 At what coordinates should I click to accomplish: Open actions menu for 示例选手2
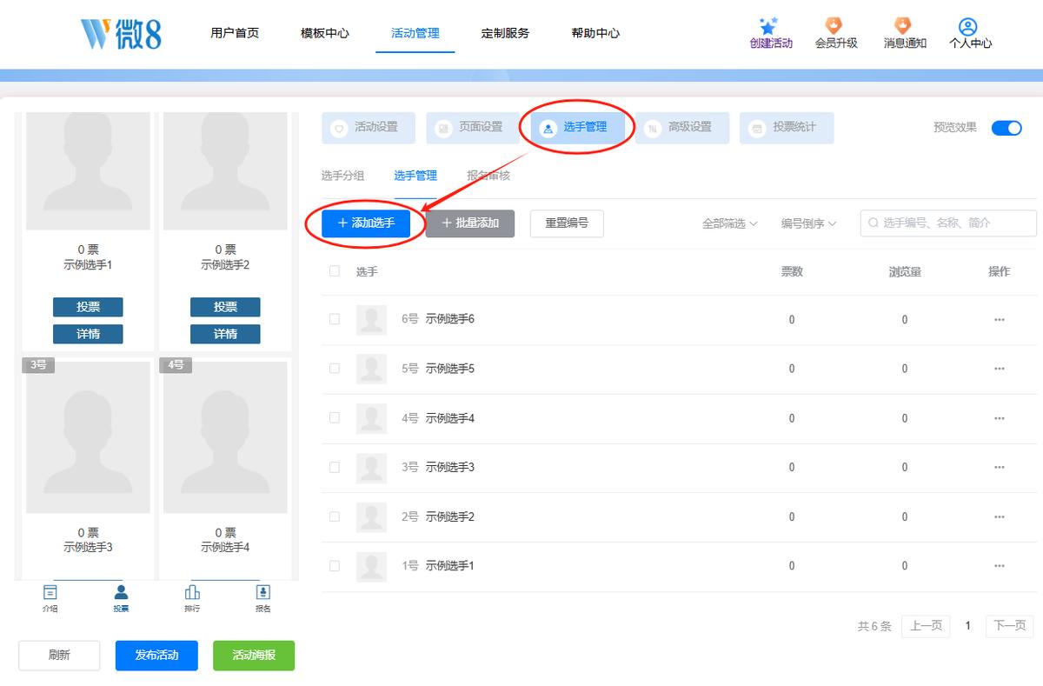(x=1000, y=516)
